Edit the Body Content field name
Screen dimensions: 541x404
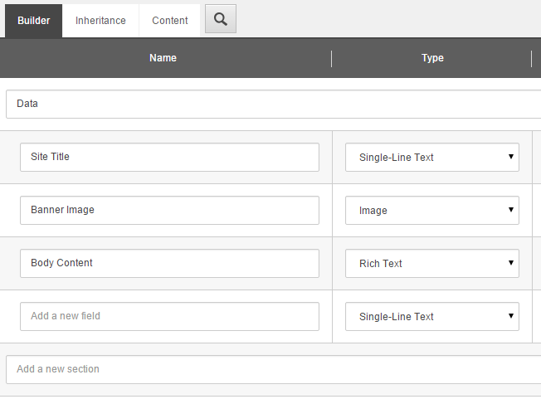tap(169, 264)
